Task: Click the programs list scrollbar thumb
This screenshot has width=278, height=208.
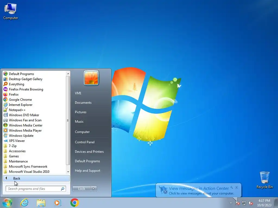Action: coord(68,120)
